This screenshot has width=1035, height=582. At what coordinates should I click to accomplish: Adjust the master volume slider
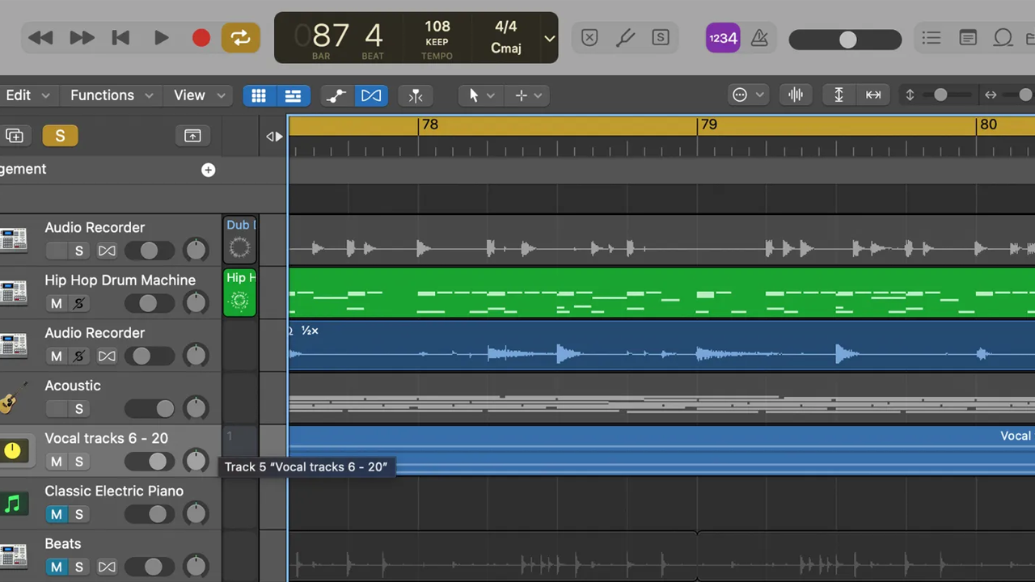(x=847, y=40)
